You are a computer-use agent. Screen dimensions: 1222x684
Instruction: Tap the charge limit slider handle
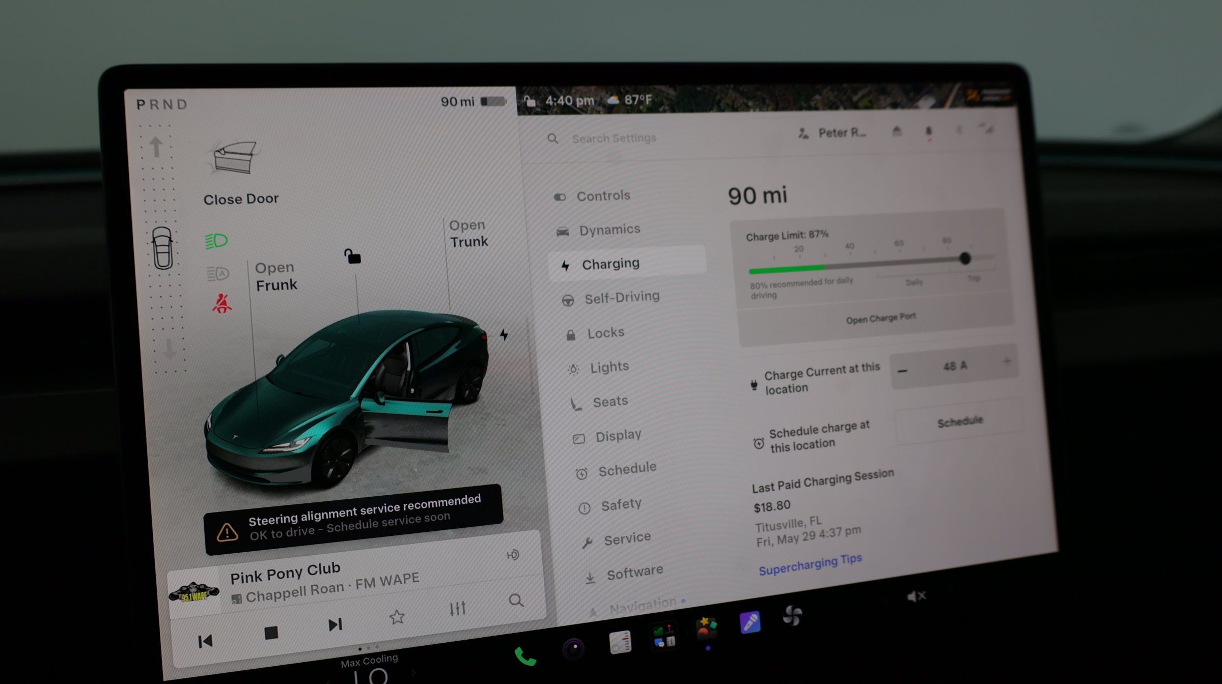point(965,258)
